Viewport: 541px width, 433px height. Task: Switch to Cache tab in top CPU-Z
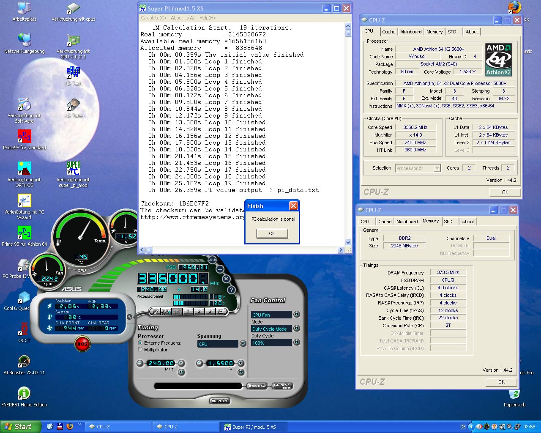388,32
